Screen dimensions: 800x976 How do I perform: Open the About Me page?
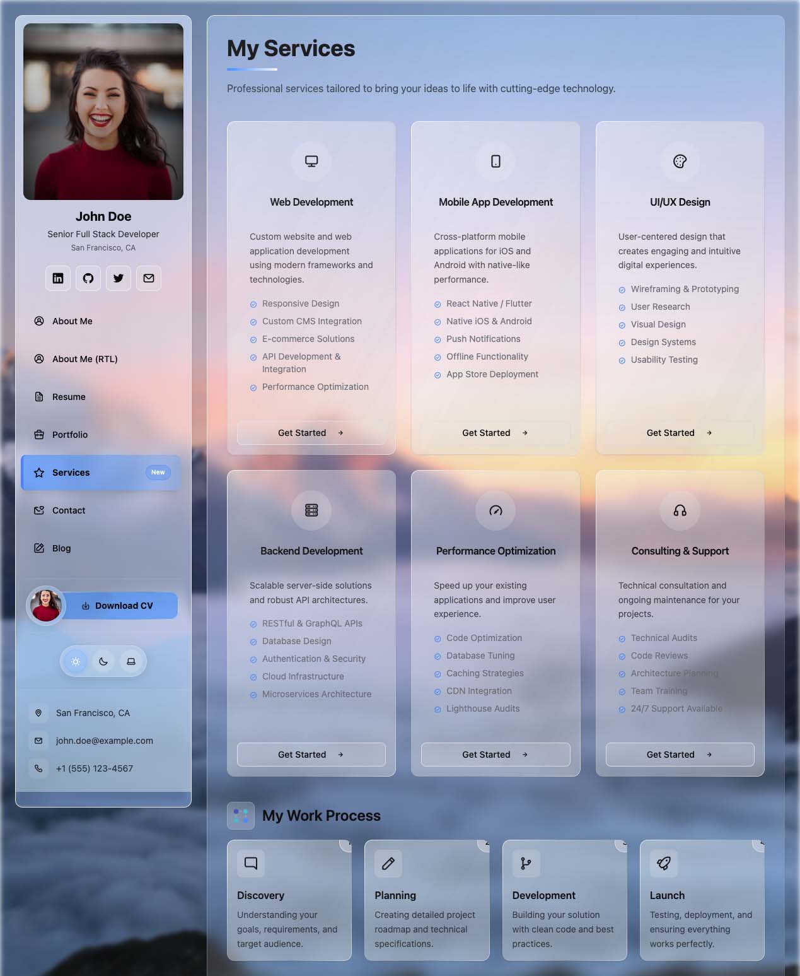click(x=72, y=321)
